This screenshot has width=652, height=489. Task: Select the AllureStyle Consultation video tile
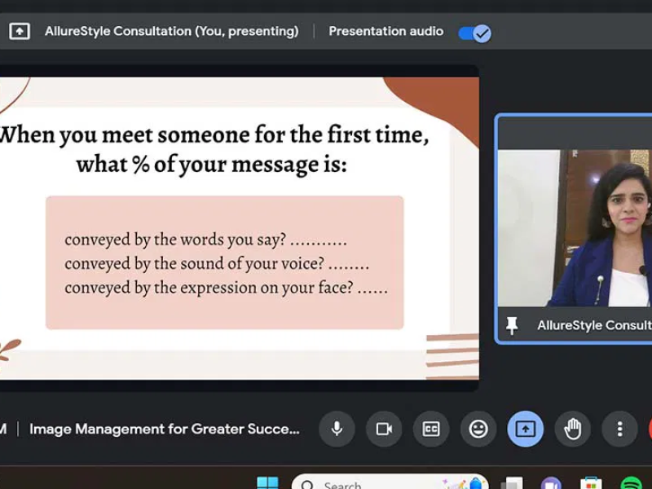(575, 228)
